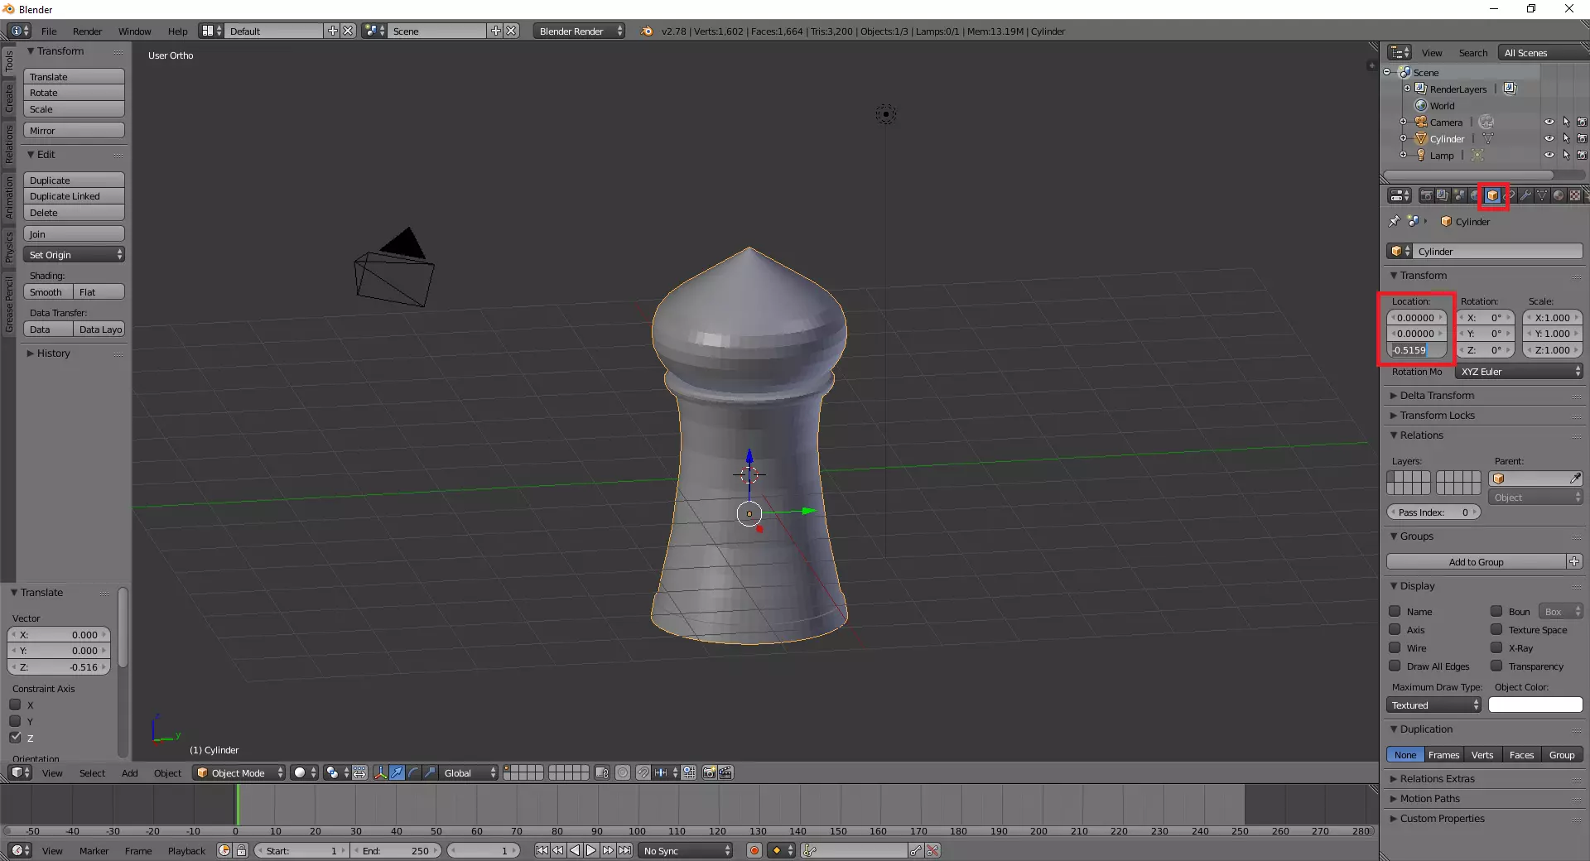This screenshot has width=1590, height=861.
Task: Open the Object Mode dropdown
Action: 238,772
